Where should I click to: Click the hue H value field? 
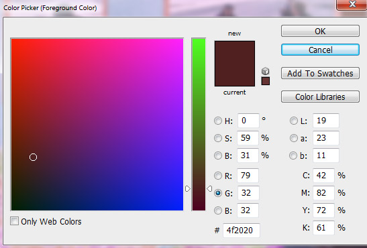pos(248,121)
